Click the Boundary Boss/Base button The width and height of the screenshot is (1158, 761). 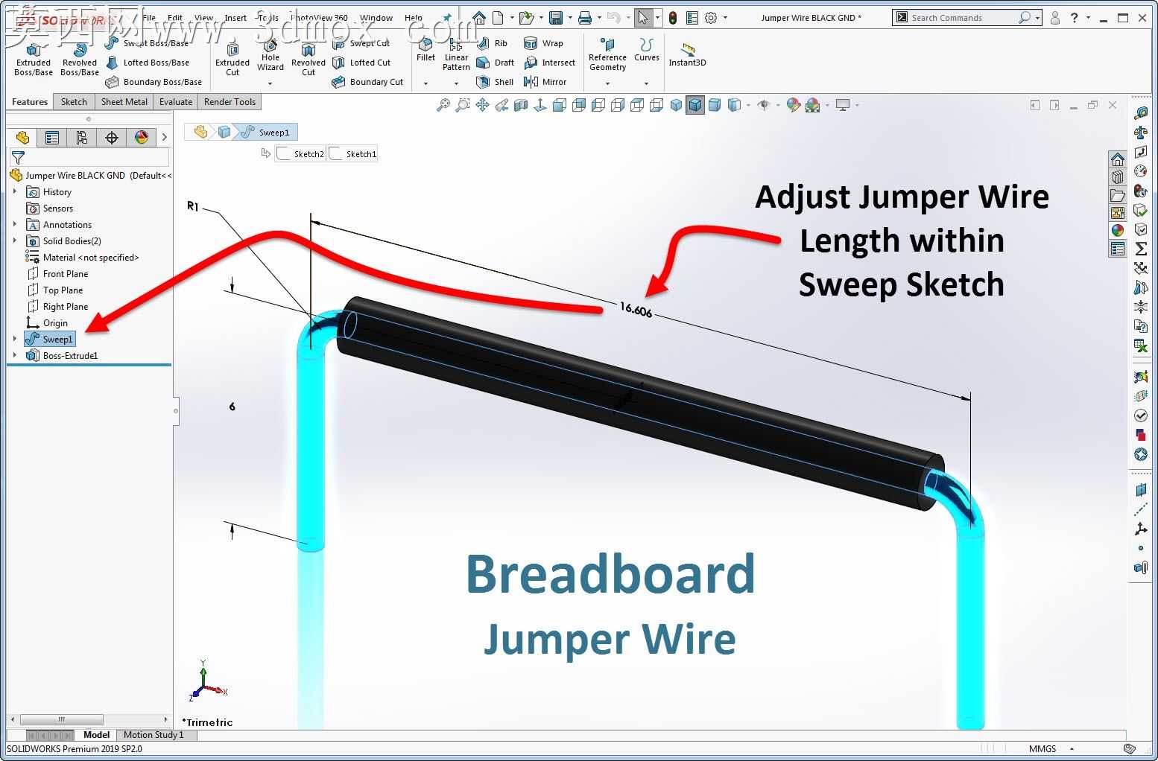(x=154, y=82)
